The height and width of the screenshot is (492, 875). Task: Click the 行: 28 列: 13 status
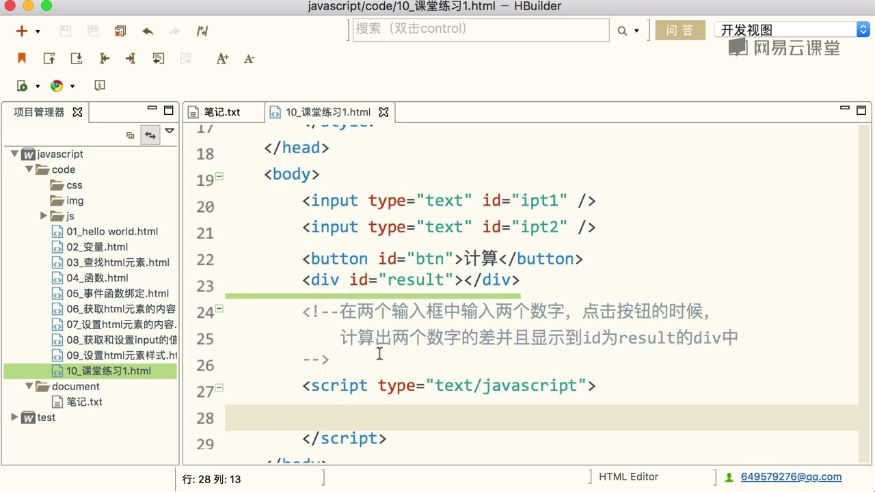click(212, 479)
